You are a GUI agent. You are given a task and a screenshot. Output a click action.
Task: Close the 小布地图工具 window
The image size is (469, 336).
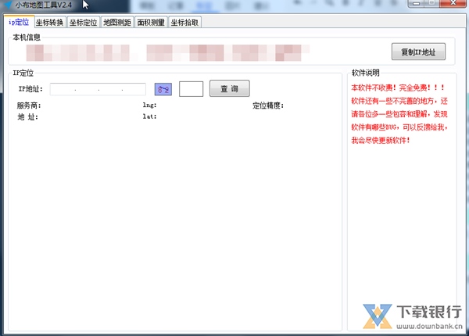pos(453,4)
